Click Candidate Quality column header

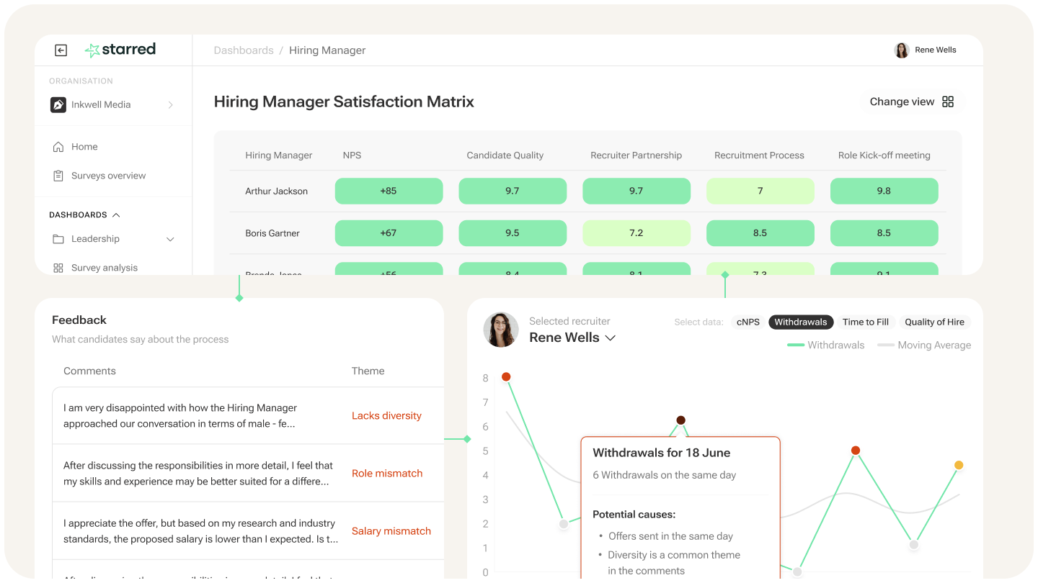point(505,155)
